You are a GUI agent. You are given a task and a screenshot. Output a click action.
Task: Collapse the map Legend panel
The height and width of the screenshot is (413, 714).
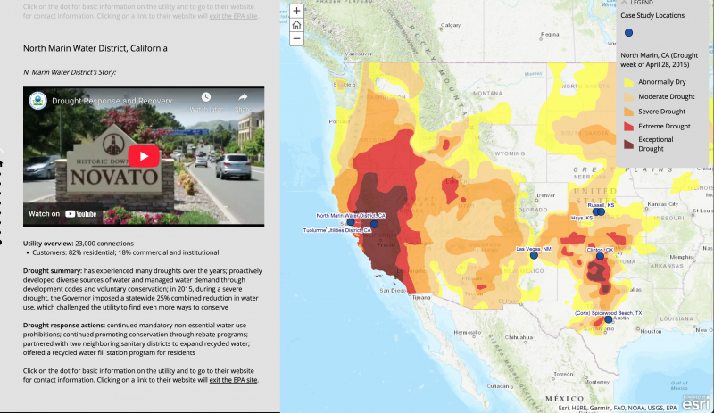click(624, 3)
